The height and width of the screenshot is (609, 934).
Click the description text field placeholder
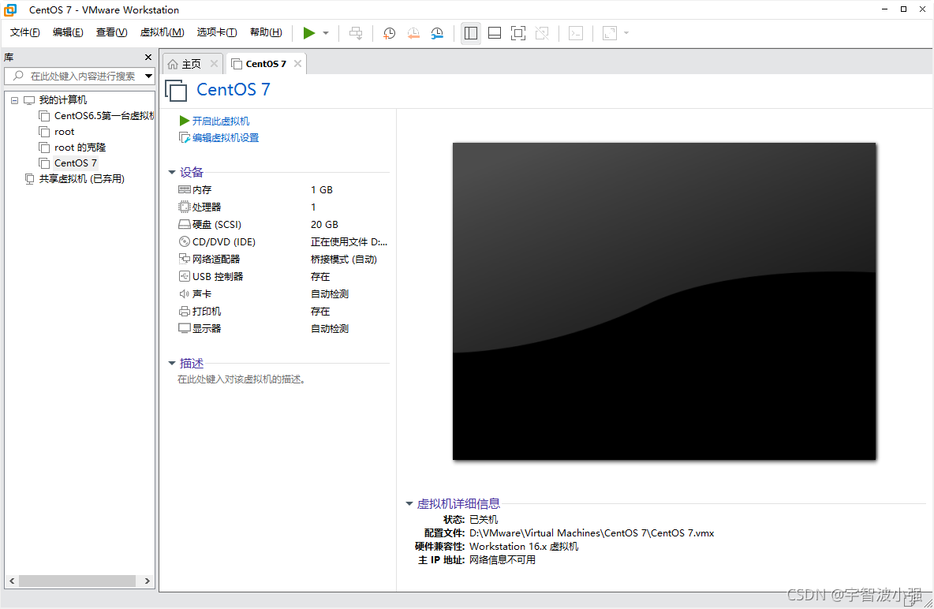click(241, 379)
